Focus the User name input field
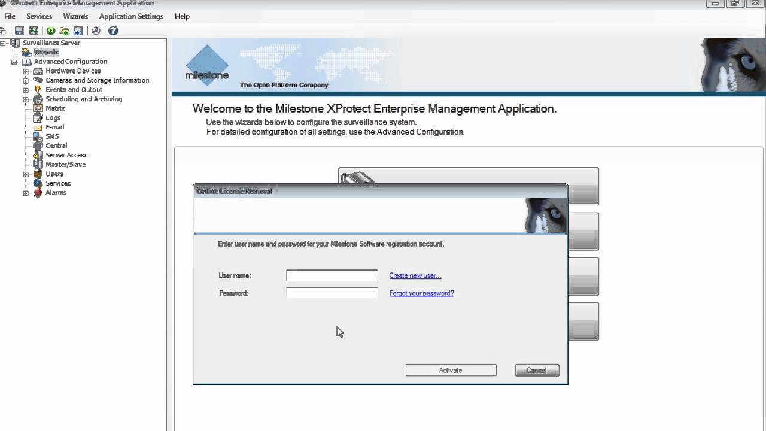 tap(332, 275)
